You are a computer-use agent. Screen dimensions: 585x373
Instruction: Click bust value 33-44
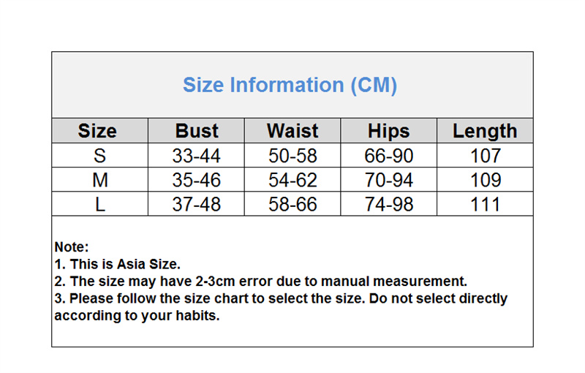pos(196,156)
